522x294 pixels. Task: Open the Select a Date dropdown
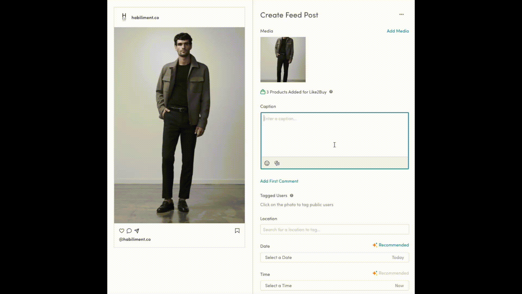(x=334, y=258)
